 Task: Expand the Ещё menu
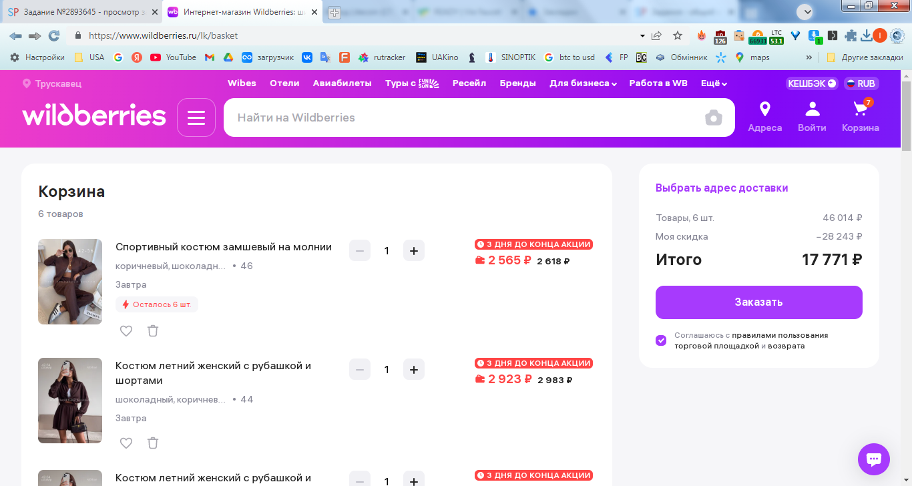click(714, 83)
